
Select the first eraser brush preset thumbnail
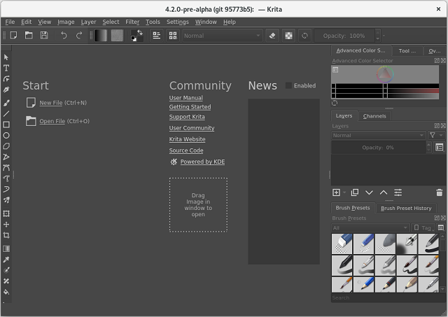point(342,244)
